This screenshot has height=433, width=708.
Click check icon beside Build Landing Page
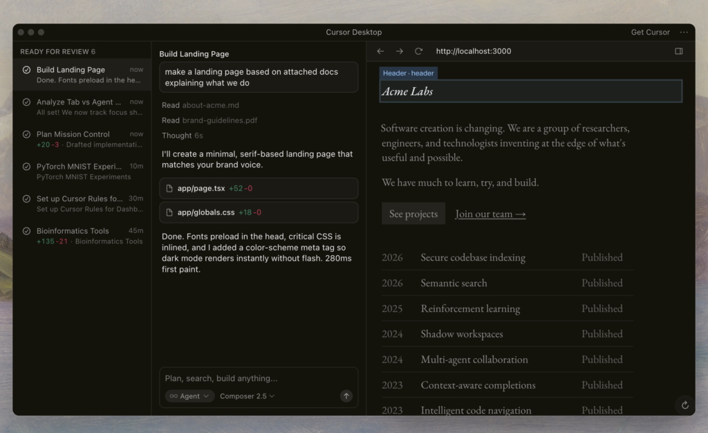[27, 70]
